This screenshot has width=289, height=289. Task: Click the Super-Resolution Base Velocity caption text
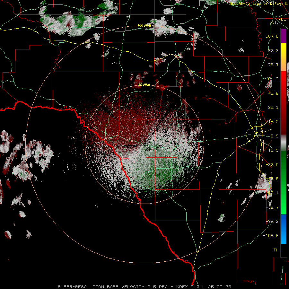[144, 287]
